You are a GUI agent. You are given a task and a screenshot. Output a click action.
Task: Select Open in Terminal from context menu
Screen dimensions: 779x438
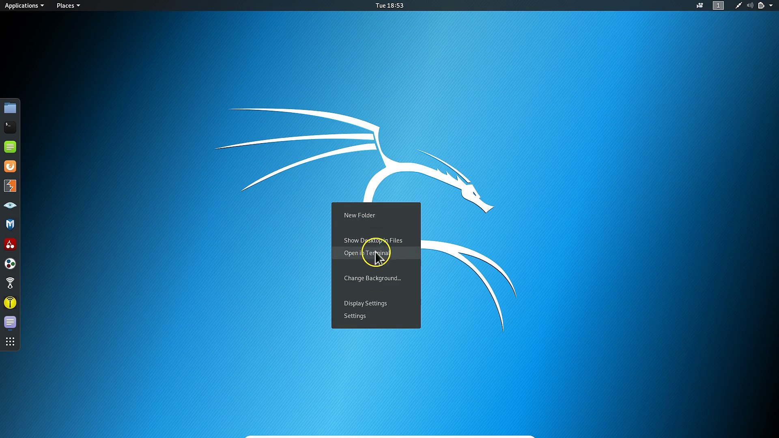point(366,253)
